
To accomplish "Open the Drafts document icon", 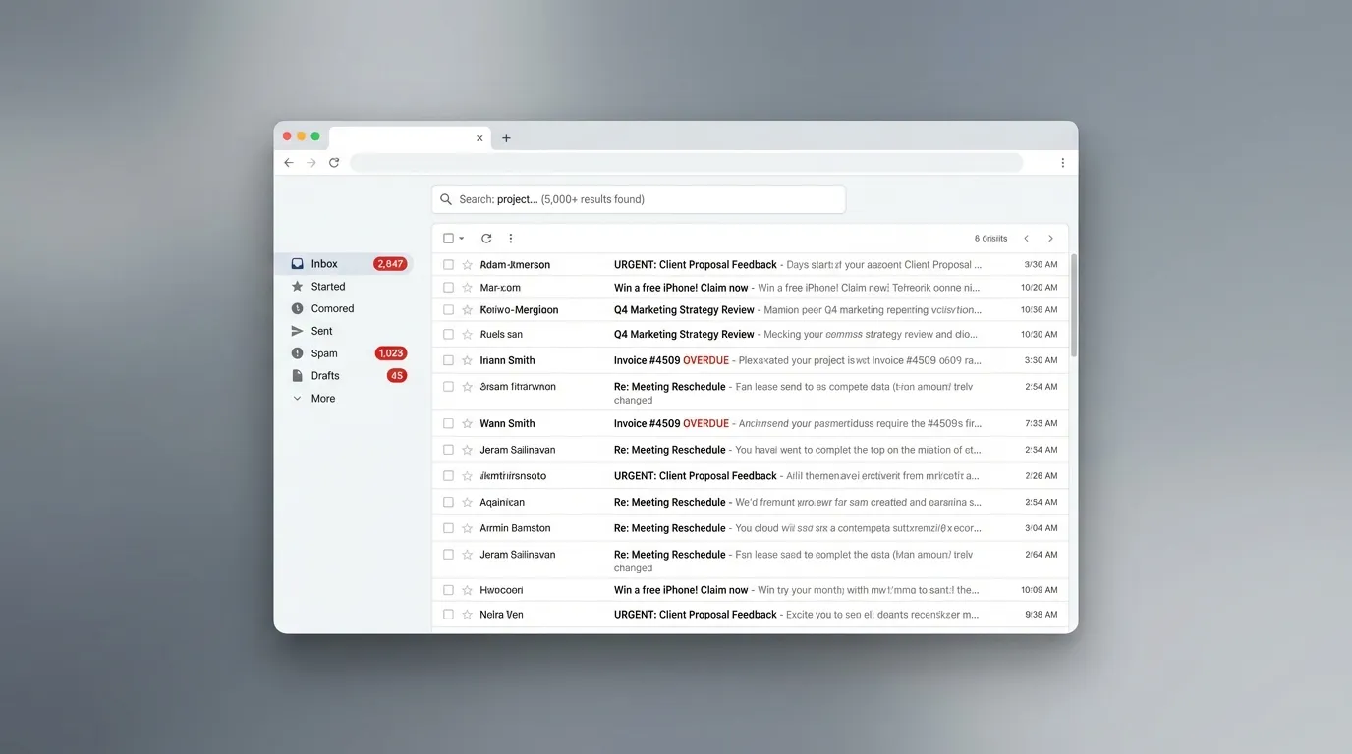I will pyautogui.click(x=297, y=375).
